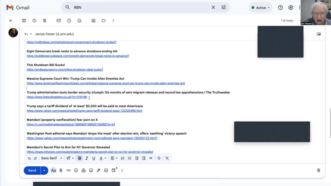Mark the message as unread
Screen dimensions: 331x186
point(59,21)
